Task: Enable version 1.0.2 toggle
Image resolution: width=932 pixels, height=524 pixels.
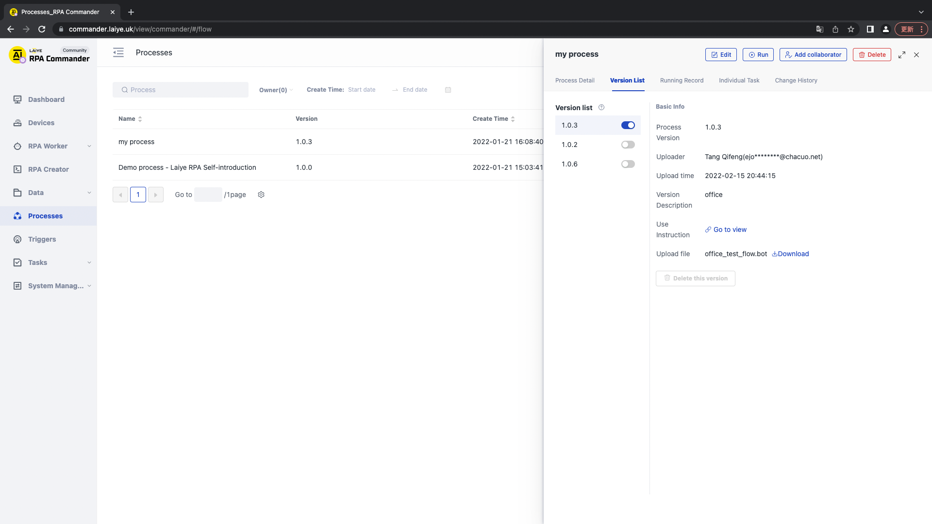Action: 628,145
